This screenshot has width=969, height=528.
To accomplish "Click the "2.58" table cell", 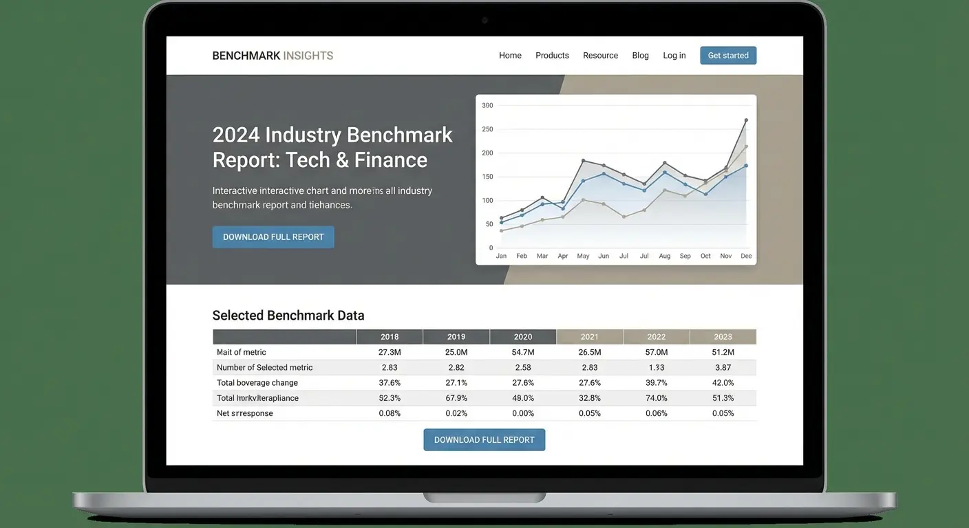I will pos(523,368).
